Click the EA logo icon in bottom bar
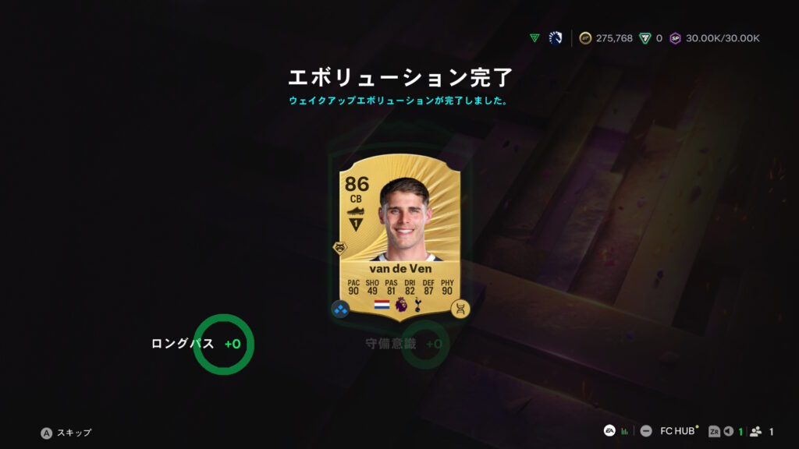Screen dimensions: 799x449 pos(609,430)
